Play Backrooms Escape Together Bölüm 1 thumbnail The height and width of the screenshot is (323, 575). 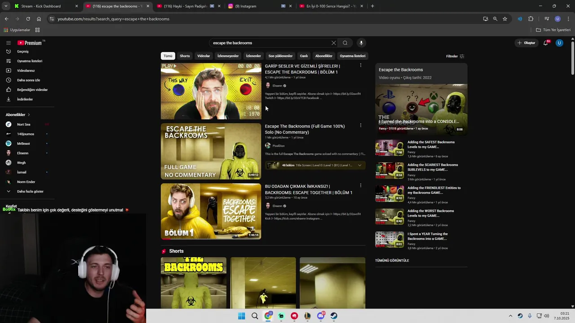coord(211,211)
